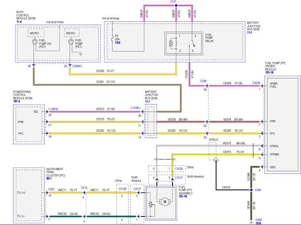Viewport: 301px width, 225px height.
Task: Click the C3239 connector label
Action: [x=256, y=83]
